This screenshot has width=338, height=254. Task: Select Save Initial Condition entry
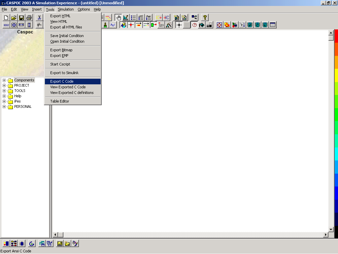(x=73, y=36)
